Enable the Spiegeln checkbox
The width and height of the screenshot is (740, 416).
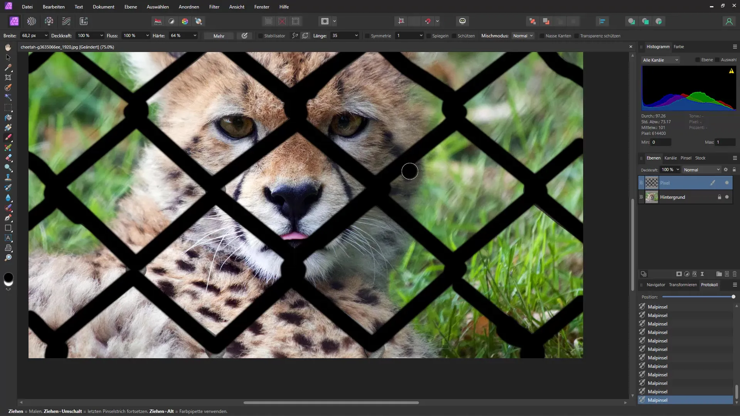(429, 36)
